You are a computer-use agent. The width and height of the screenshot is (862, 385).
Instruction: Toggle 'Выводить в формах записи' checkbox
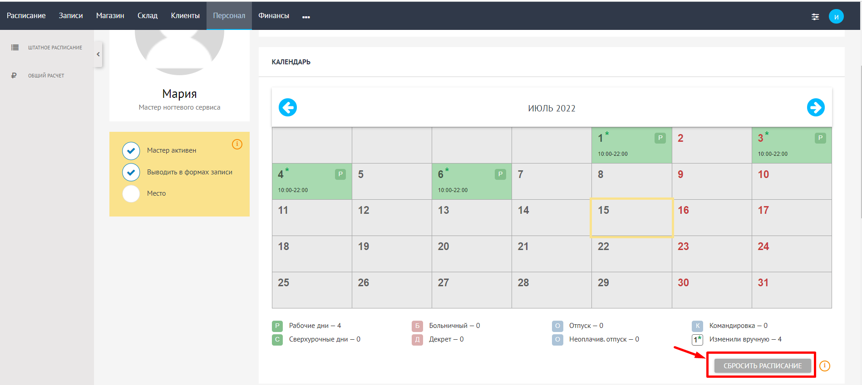pyautogui.click(x=131, y=172)
